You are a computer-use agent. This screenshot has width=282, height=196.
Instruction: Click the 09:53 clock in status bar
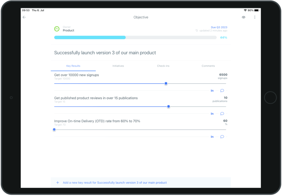point(26,10)
